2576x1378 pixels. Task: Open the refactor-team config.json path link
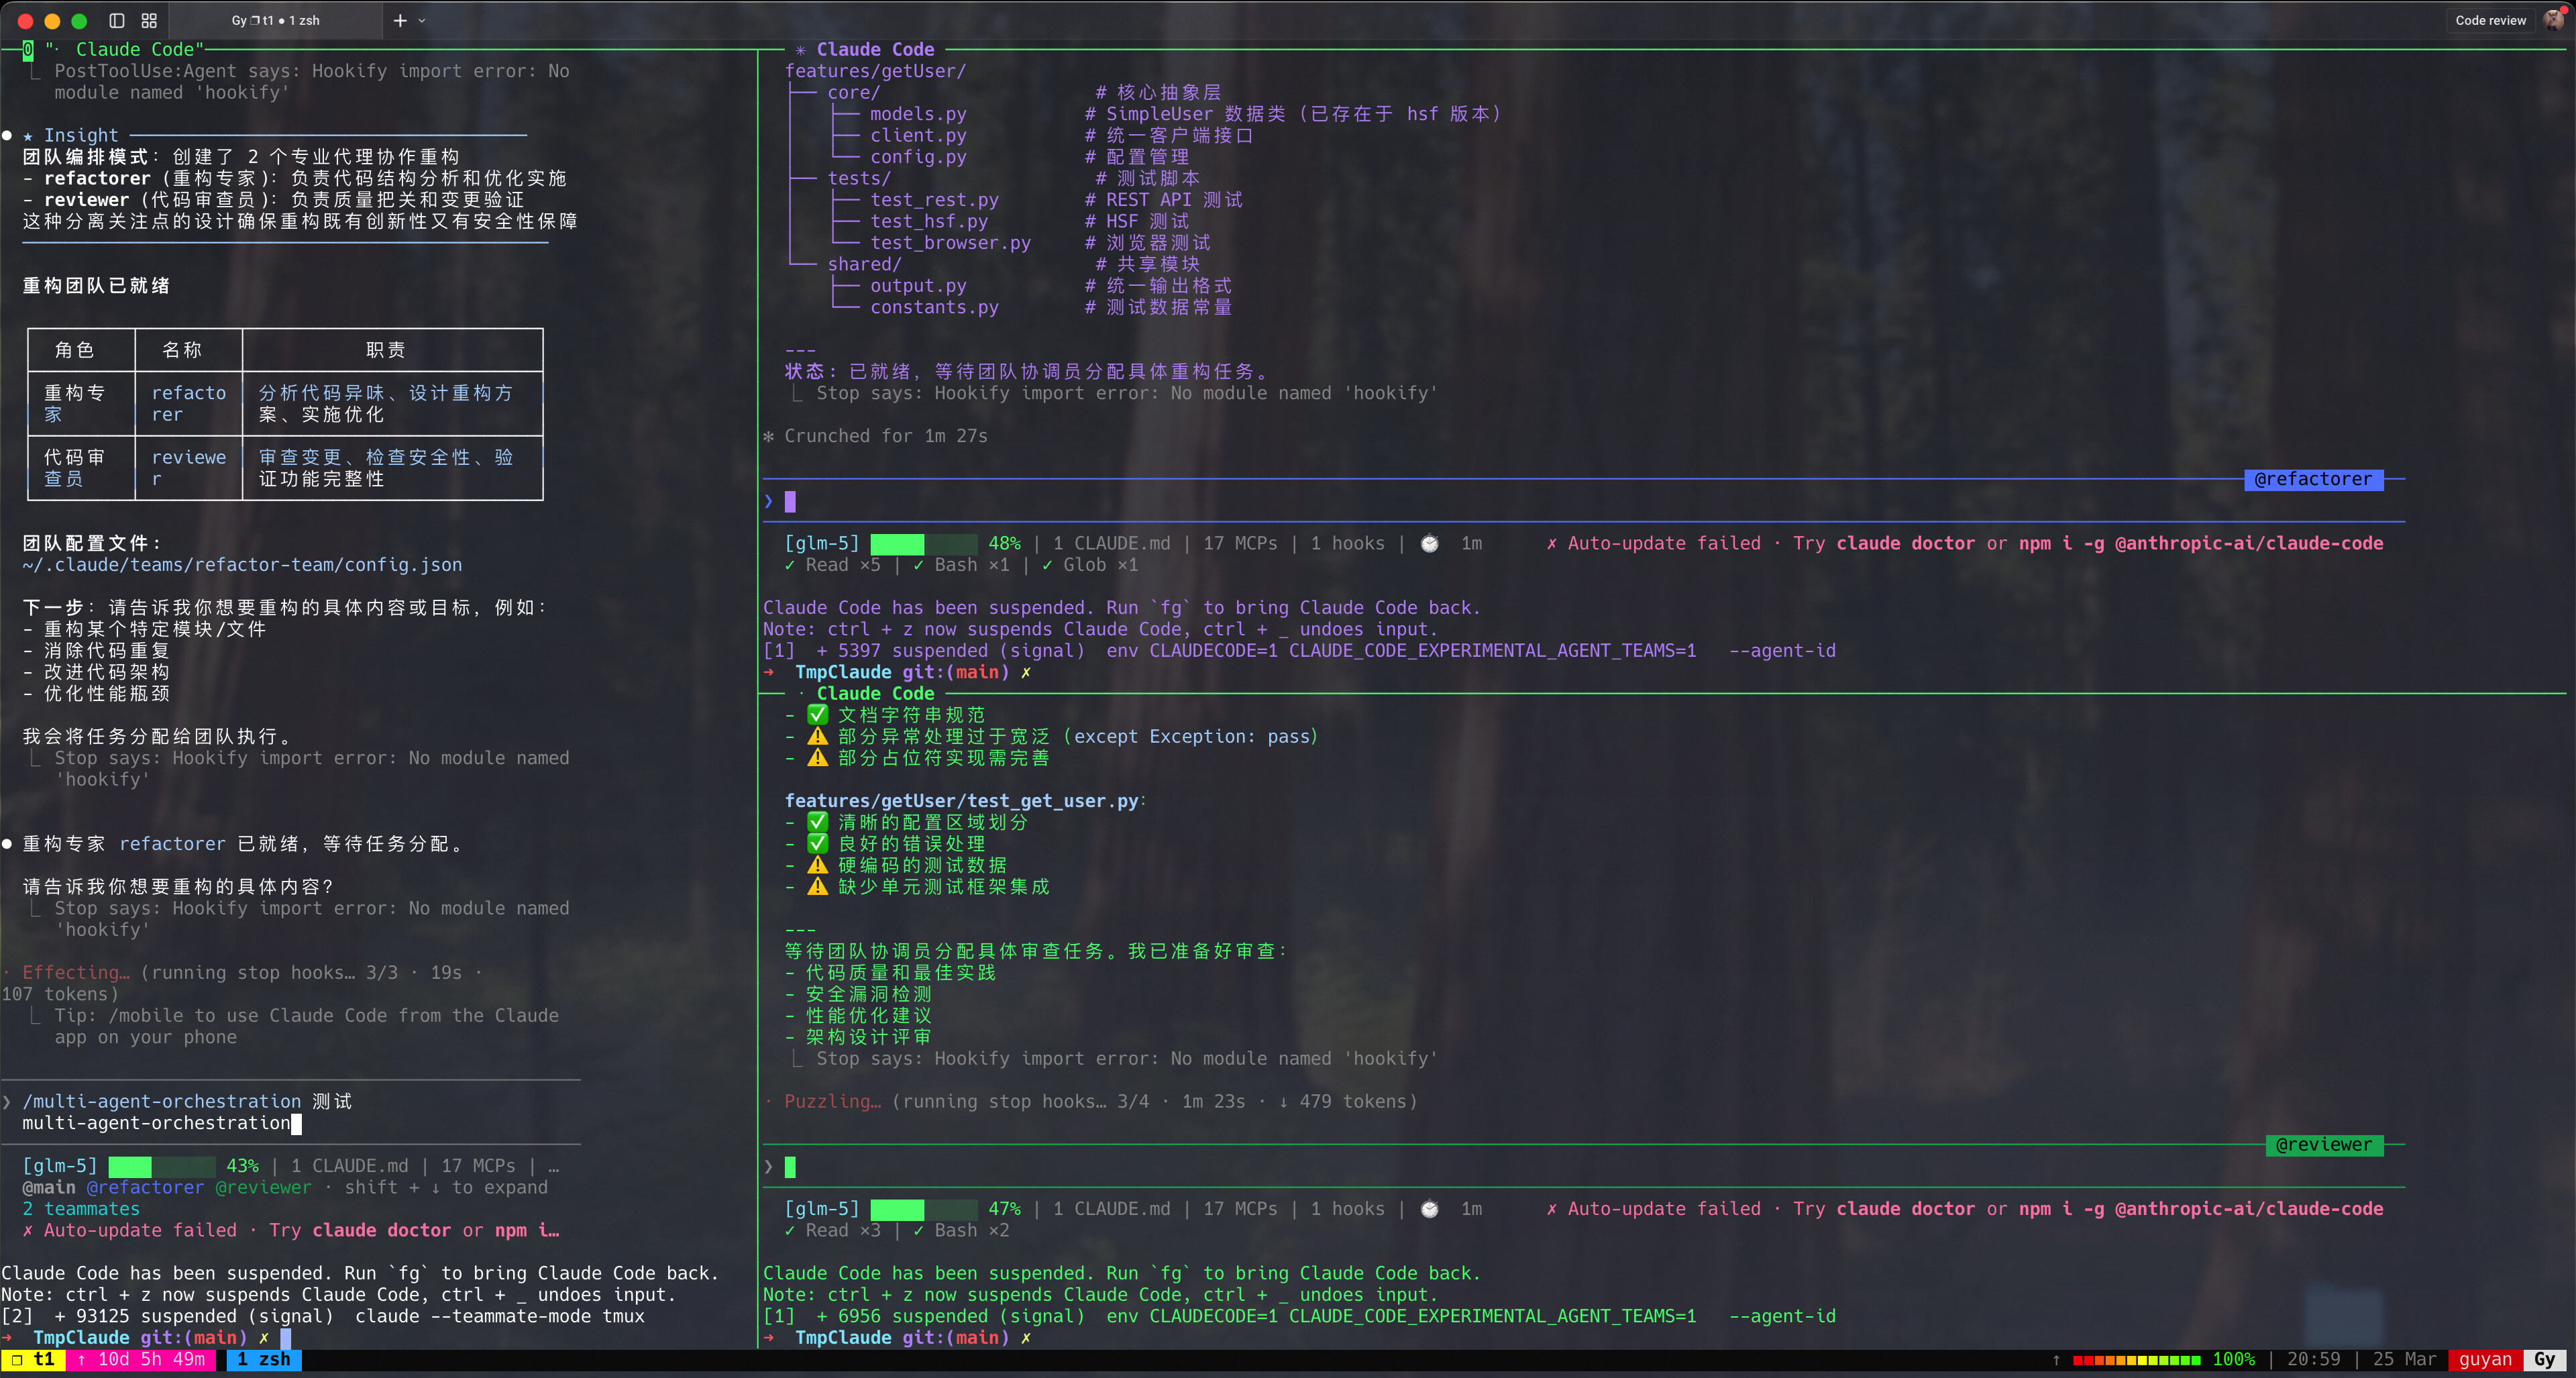point(242,565)
